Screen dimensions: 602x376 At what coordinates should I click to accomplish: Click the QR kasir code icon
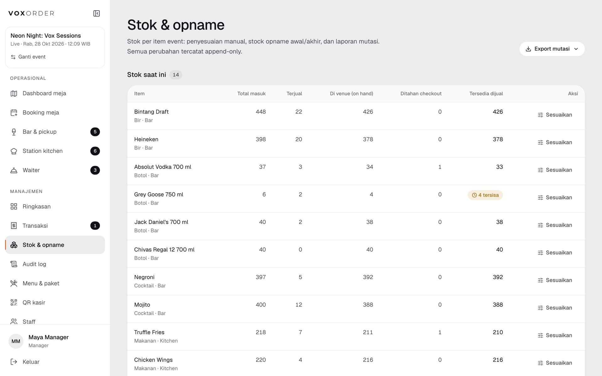point(14,302)
